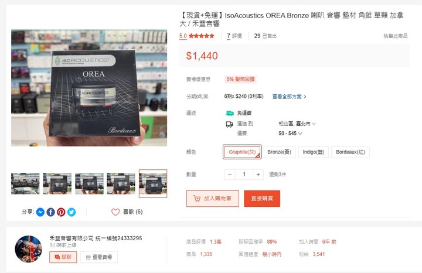Open 查看全部方案 installment plans link
This screenshot has height=273, width=422.
290,97
